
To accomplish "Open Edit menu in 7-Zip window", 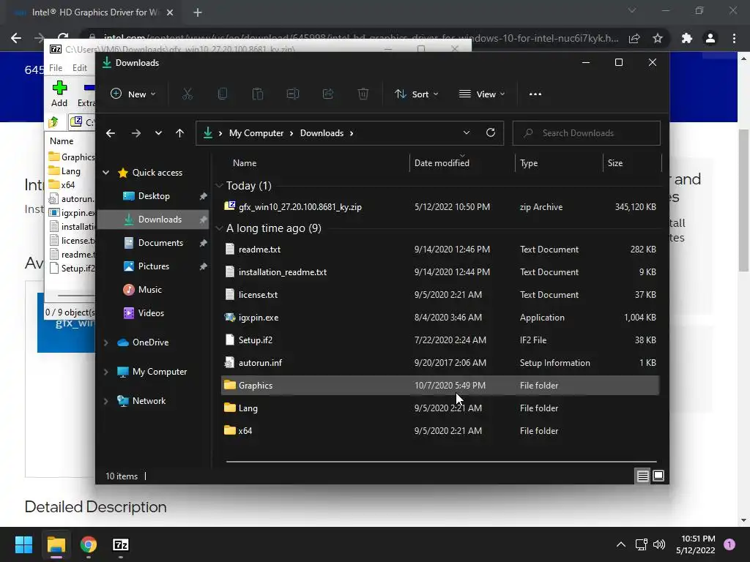I will coord(79,68).
